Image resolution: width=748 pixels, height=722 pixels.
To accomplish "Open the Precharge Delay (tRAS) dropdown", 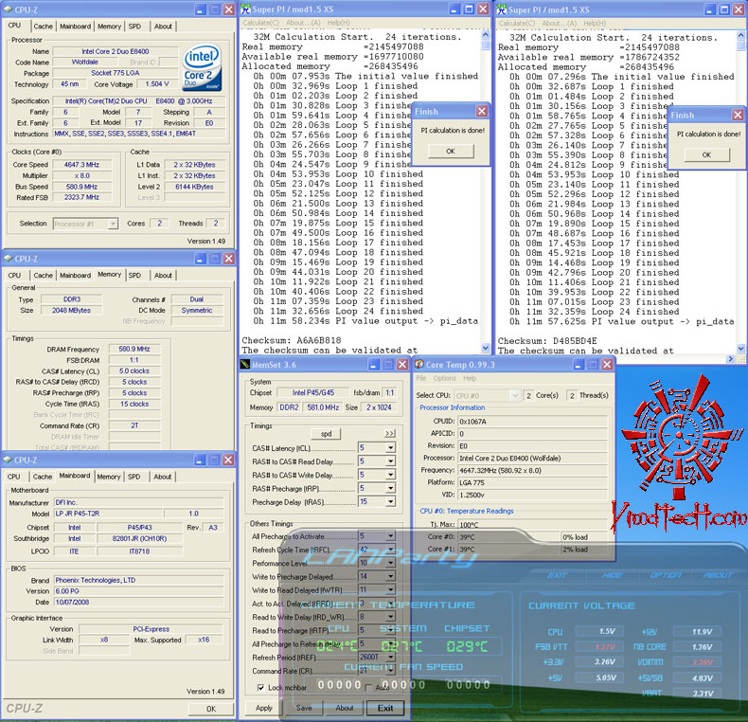I will [391, 501].
